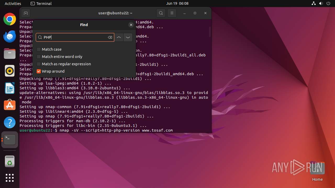This screenshot has width=335, height=188.
Task: Open Trash from dock
Action: (10, 161)
